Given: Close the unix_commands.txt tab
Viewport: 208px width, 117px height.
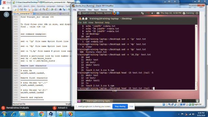Looking at the screenshot, I should pos(31,14).
